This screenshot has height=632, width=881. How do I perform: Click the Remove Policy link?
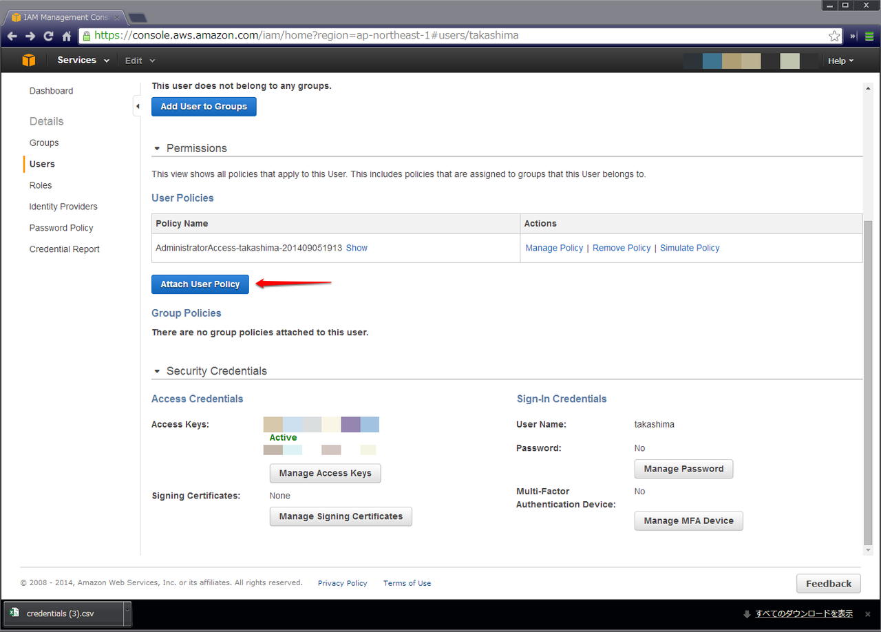[x=622, y=248]
